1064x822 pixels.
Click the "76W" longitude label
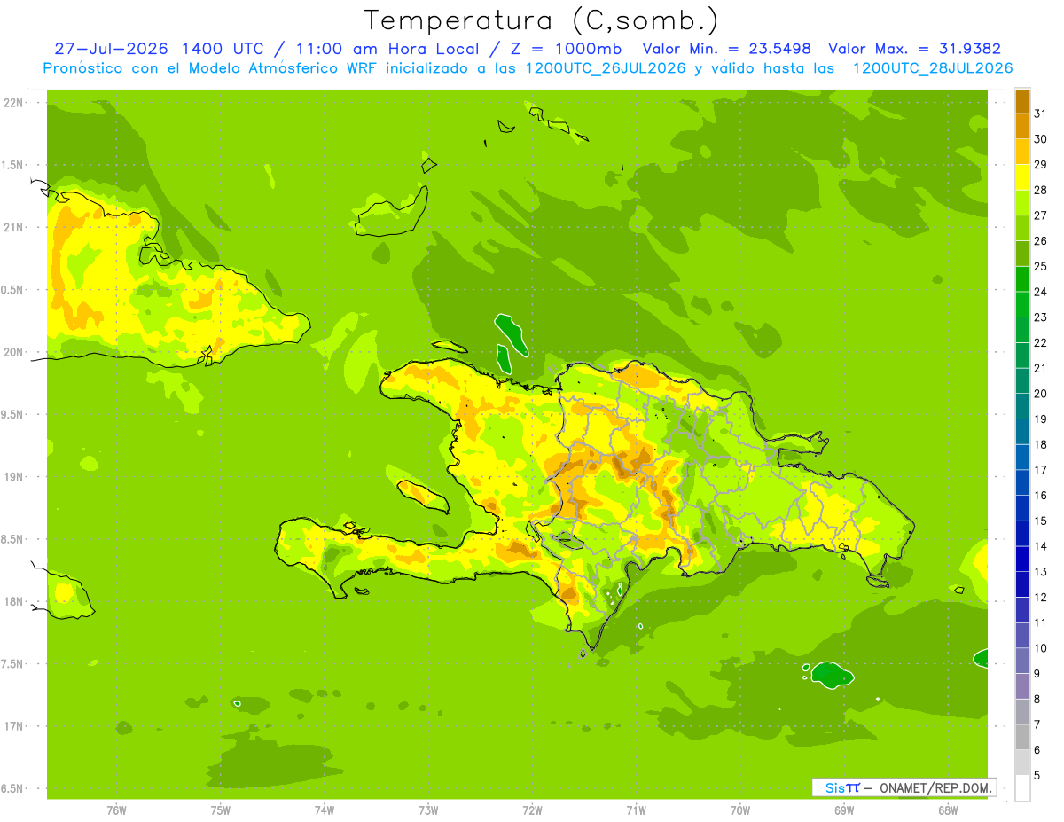pyautogui.click(x=116, y=810)
